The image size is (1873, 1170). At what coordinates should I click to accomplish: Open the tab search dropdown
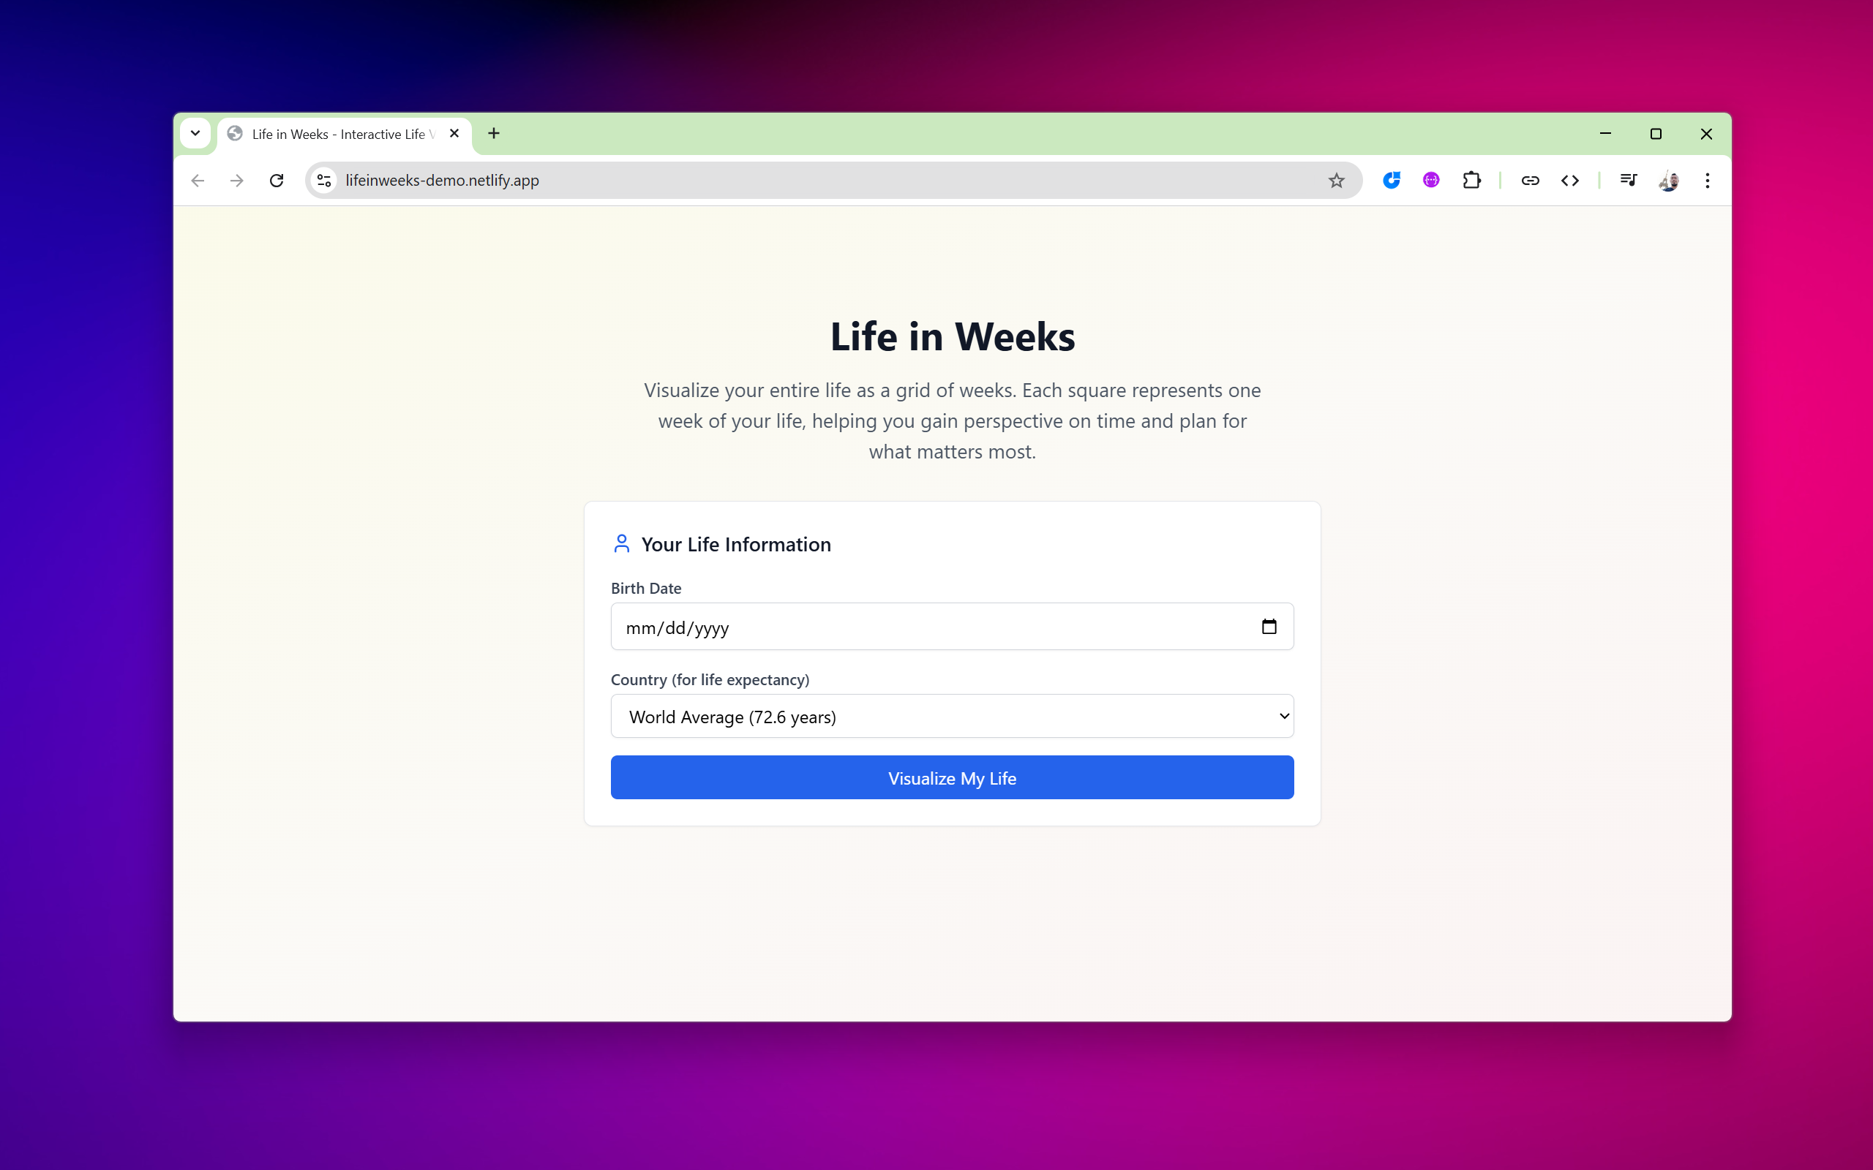coord(196,133)
